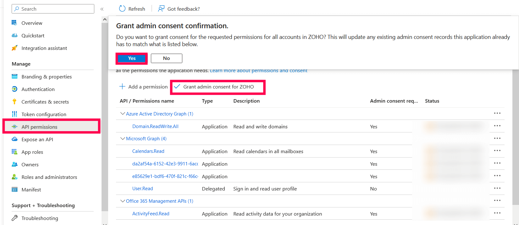The width and height of the screenshot is (519, 225).
Task: Collapse the Microsoft Graph permissions group
Action: (123, 138)
